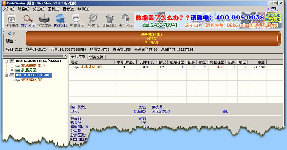Close the left tree panel with X
Image resolution: width=287 pixels, height=150 pixels.
(66, 56)
